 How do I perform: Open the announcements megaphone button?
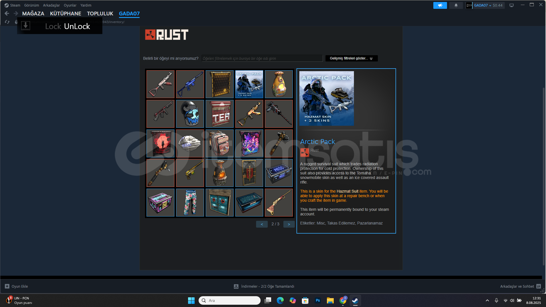(x=440, y=5)
